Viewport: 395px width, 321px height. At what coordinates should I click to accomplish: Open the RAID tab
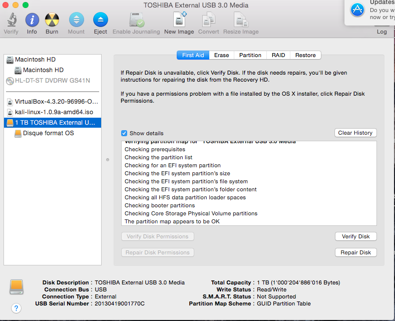coord(278,55)
